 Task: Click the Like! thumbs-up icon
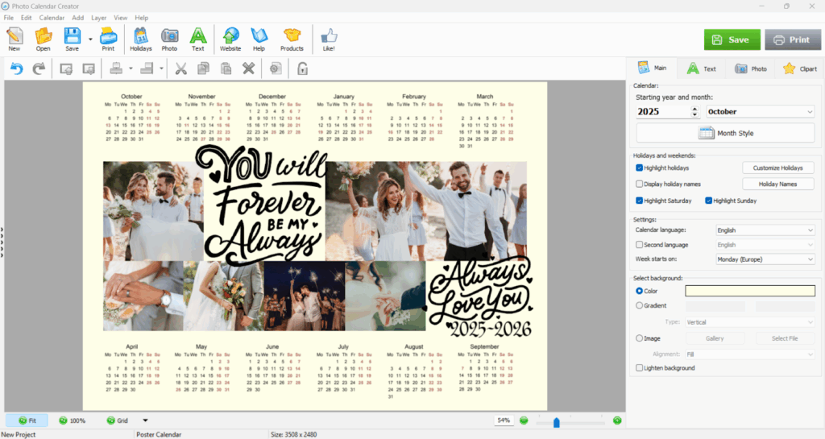(x=329, y=38)
